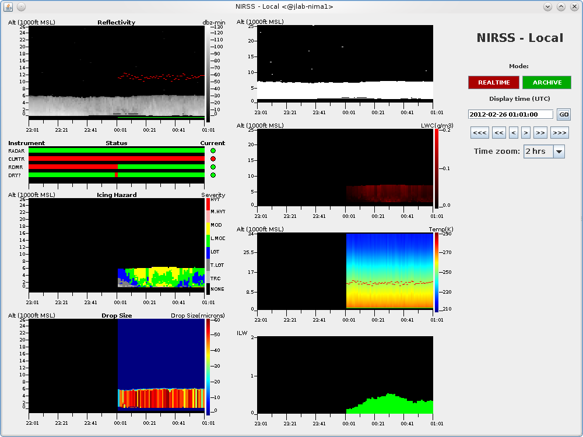The height and width of the screenshot is (437, 583).
Task: Step back one increment with <
Action: [x=514, y=133]
